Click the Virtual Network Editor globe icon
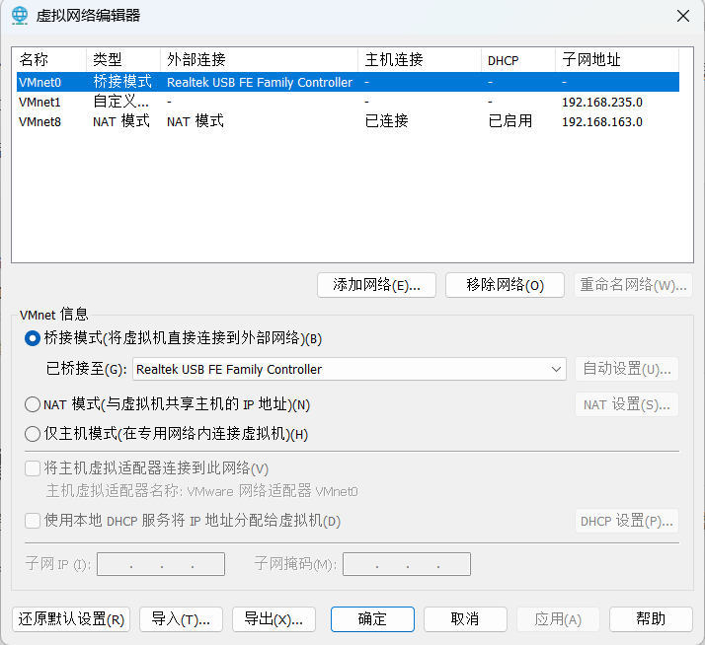 pyautogui.click(x=20, y=16)
